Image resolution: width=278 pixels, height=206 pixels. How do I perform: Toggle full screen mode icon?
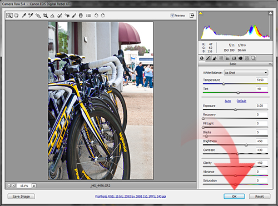[x=192, y=16]
